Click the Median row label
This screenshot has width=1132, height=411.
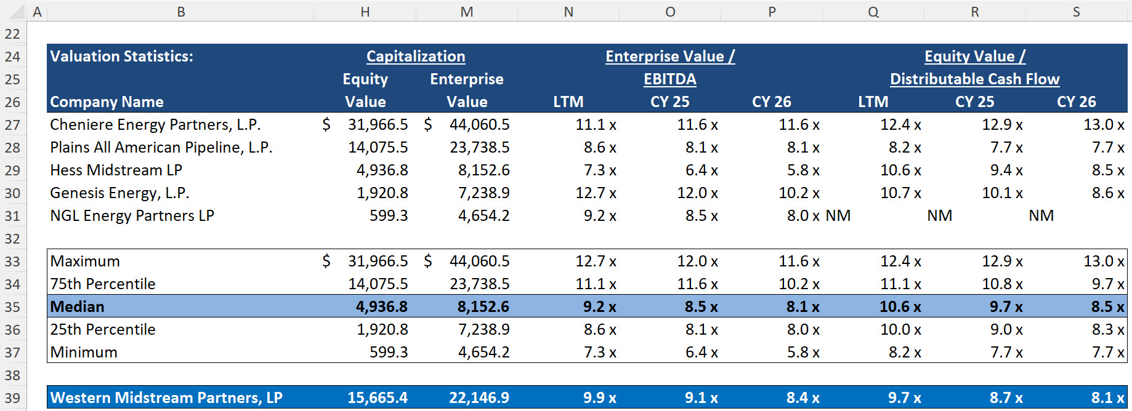pyautogui.click(x=77, y=306)
